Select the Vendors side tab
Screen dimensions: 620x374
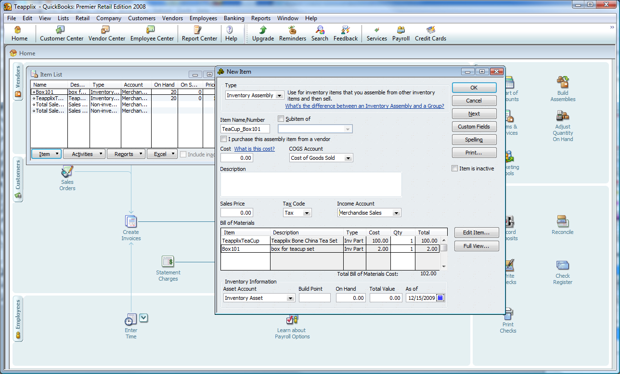click(18, 81)
